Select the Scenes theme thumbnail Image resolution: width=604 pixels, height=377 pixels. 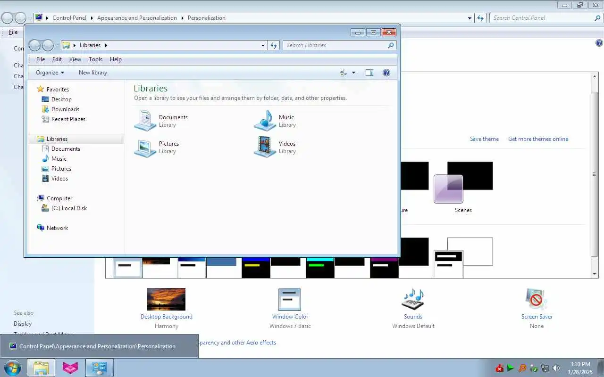[463, 183]
